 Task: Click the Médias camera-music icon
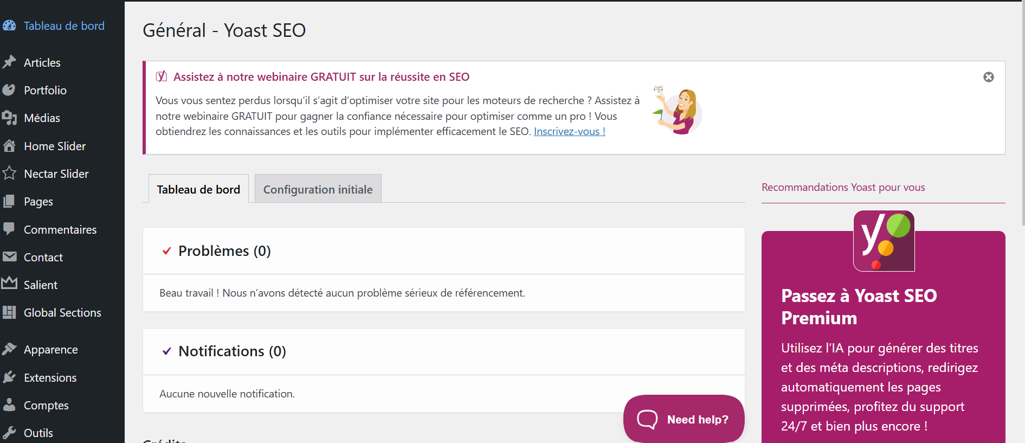point(9,118)
